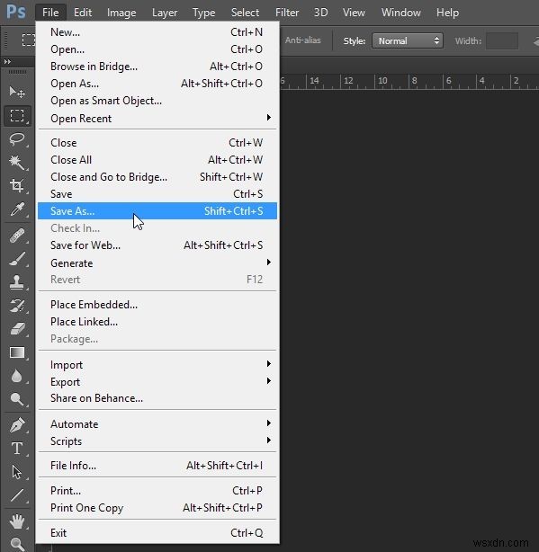Select the Move tool
Viewport: 539px width, 552px height.
[17, 93]
